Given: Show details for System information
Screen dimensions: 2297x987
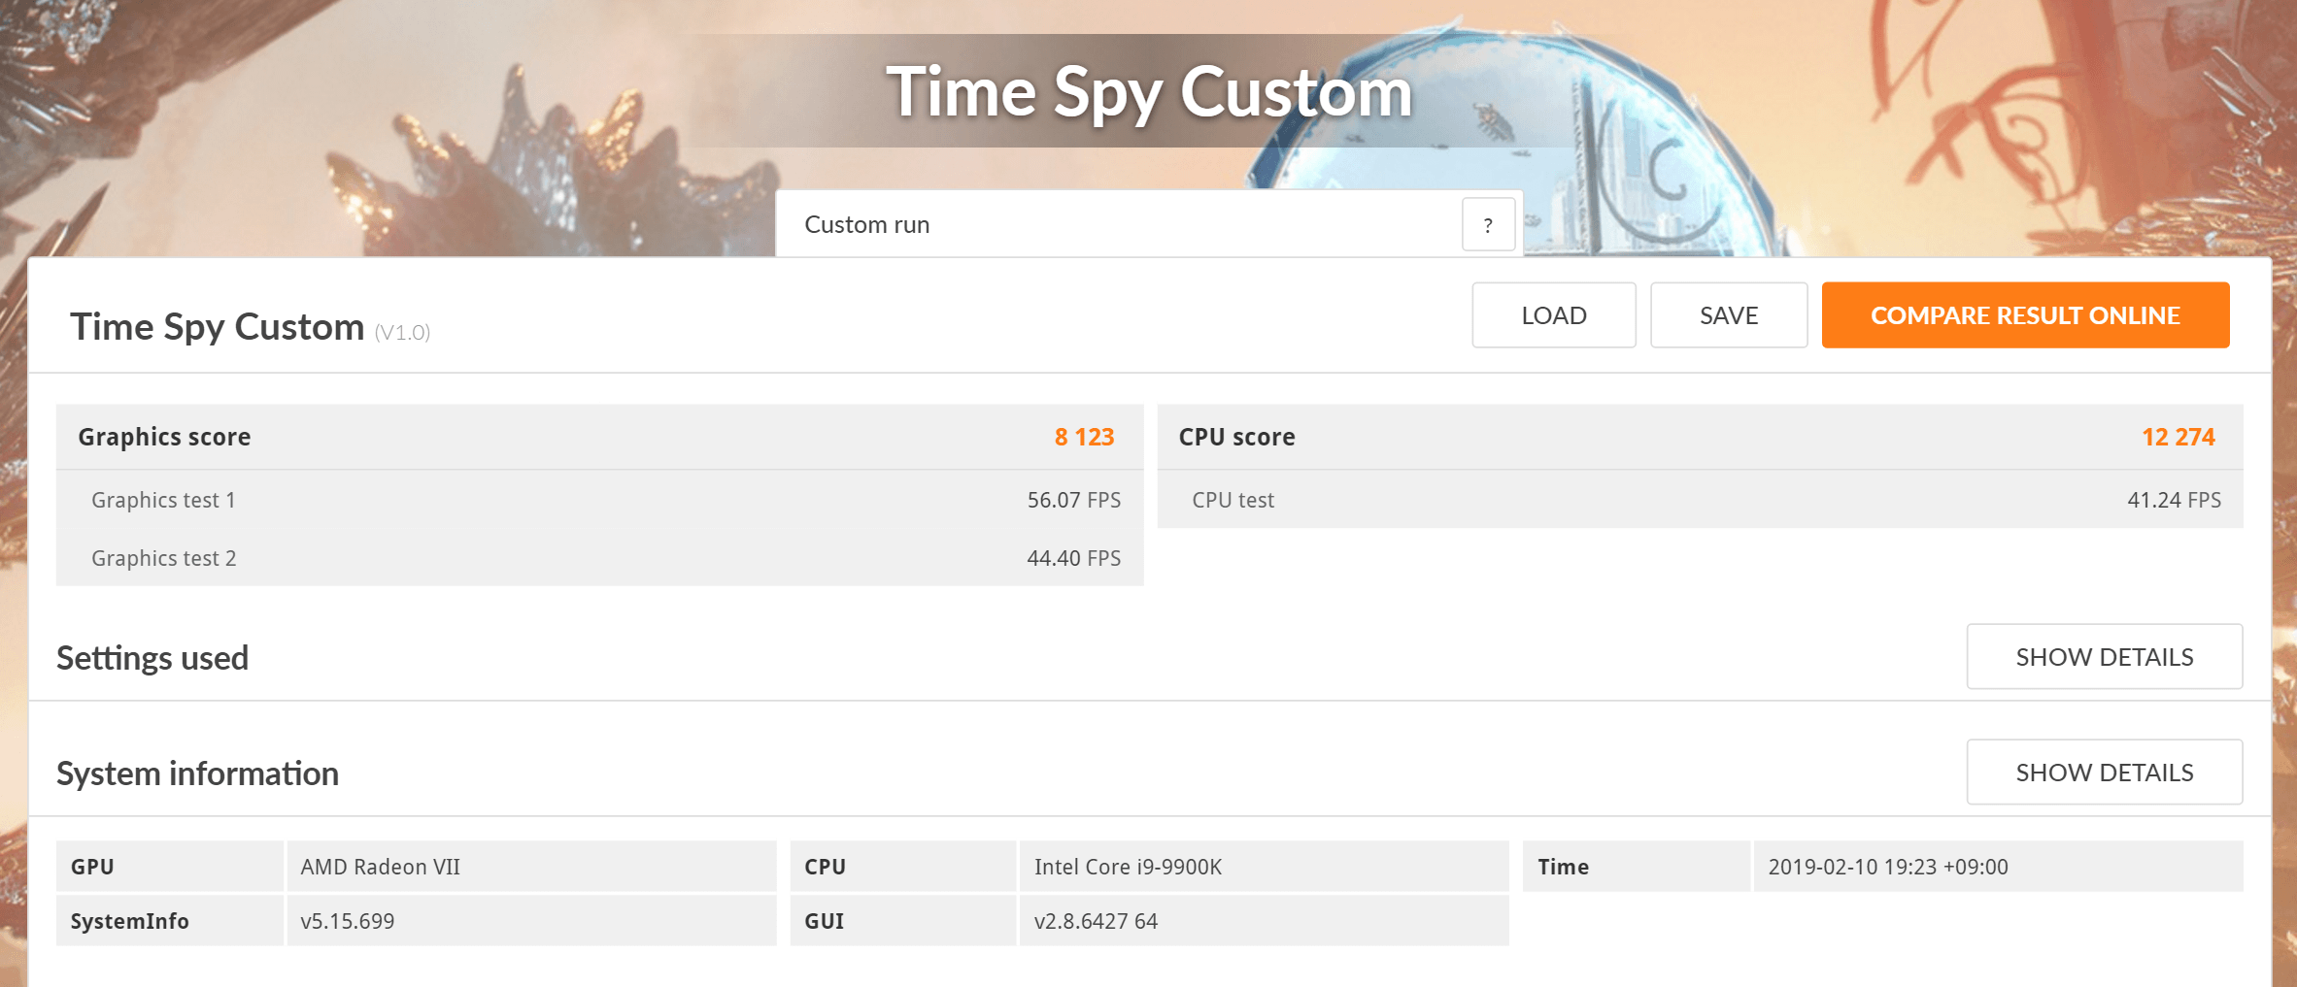Looking at the screenshot, I should [x=2105, y=773].
